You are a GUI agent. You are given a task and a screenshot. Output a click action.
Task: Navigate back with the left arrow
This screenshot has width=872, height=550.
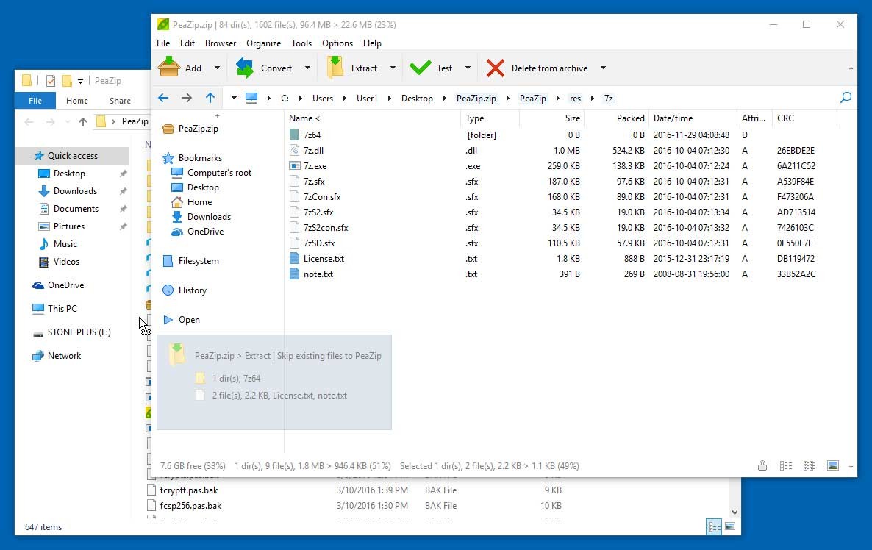point(163,97)
